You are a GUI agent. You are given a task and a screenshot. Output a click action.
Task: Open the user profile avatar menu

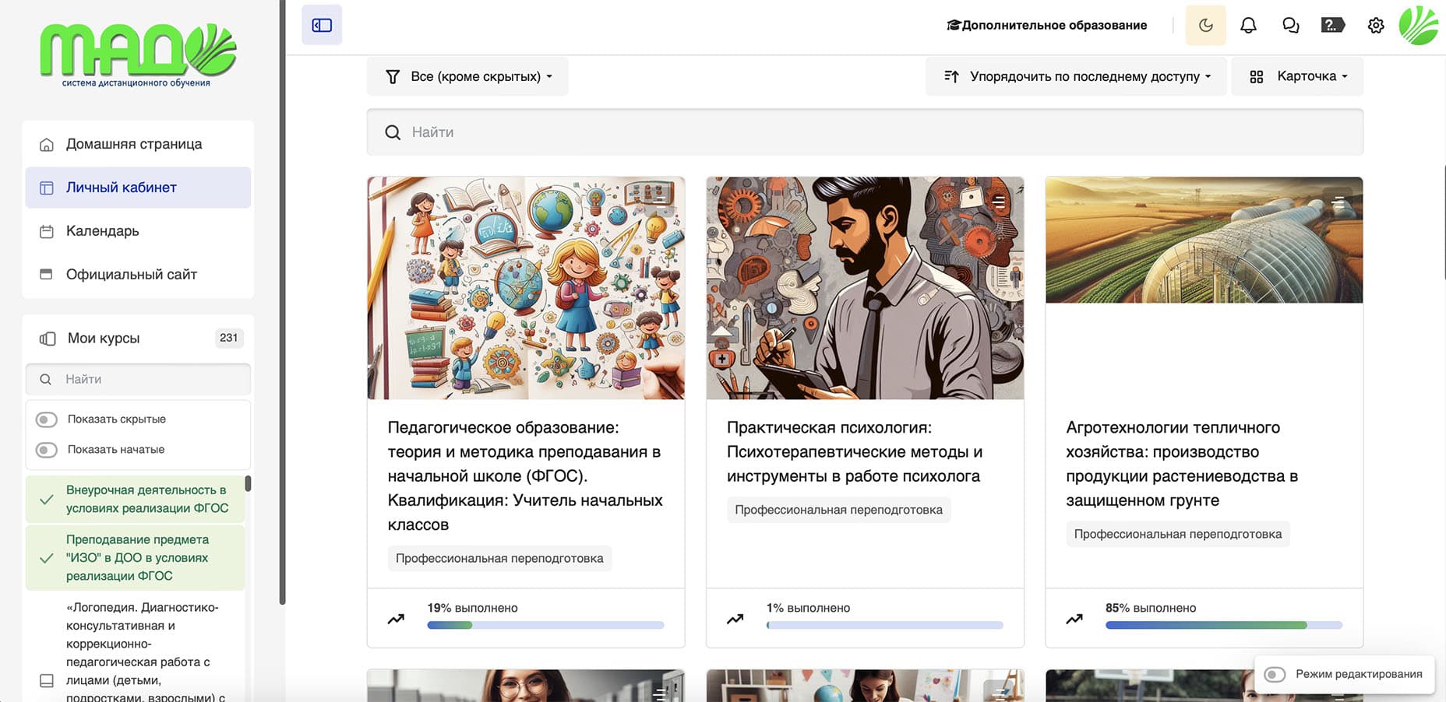[x=1418, y=25]
